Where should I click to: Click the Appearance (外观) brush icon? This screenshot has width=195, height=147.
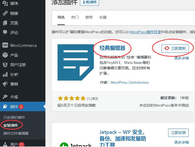click(x=5, y=97)
